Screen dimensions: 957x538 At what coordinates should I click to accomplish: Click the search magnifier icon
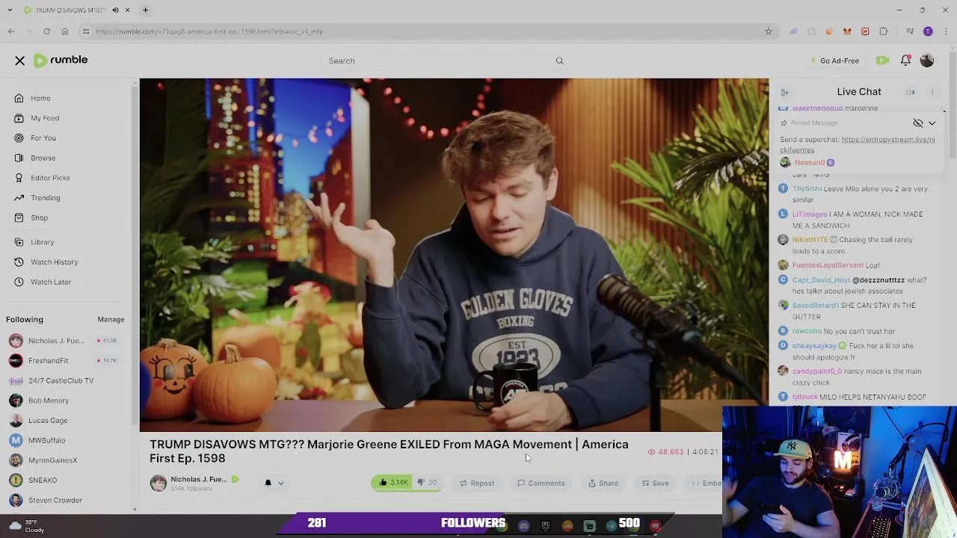[x=559, y=61]
